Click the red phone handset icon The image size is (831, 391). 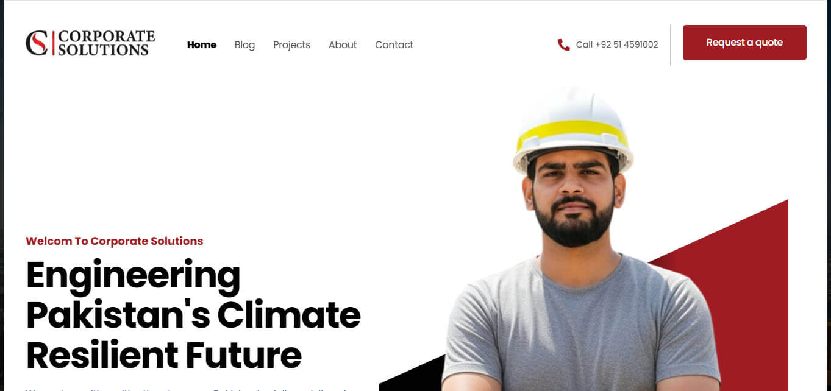pos(563,44)
